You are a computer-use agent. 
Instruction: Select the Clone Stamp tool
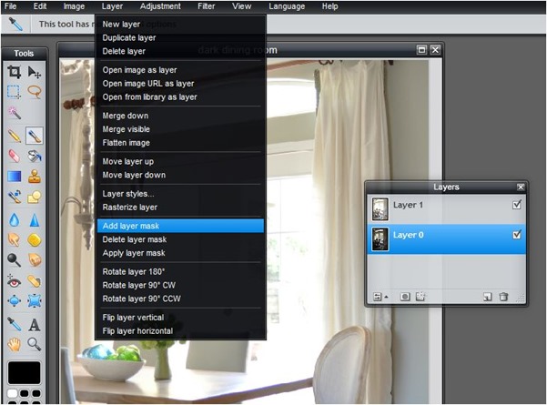35,177
